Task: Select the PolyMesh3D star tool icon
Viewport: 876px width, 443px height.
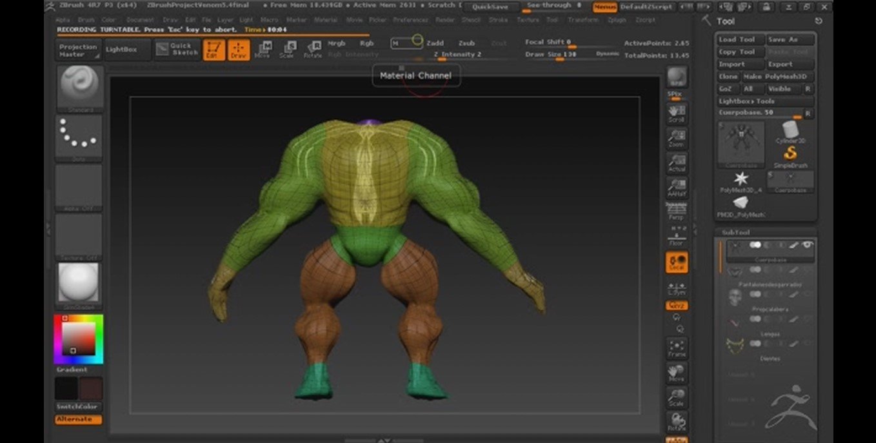Action: tap(741, 182)
